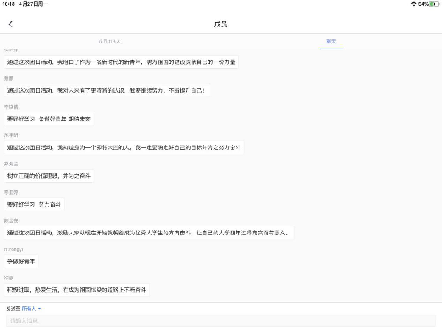Screen dimensions: 442x330
Task: Tap the message "树立正确的价值理想，并为之奋斗"
Action: [49, 176]
